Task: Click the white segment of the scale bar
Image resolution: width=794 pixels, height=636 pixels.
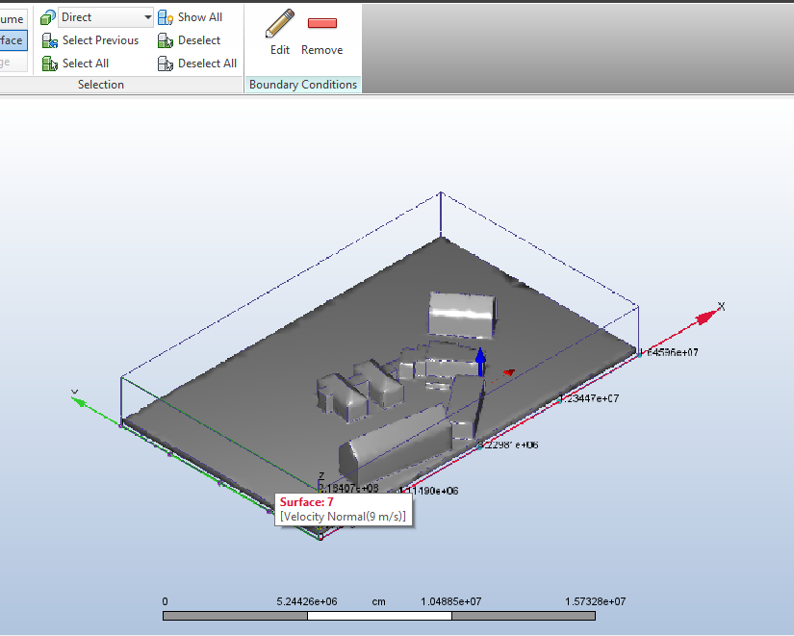Action: 378,616
